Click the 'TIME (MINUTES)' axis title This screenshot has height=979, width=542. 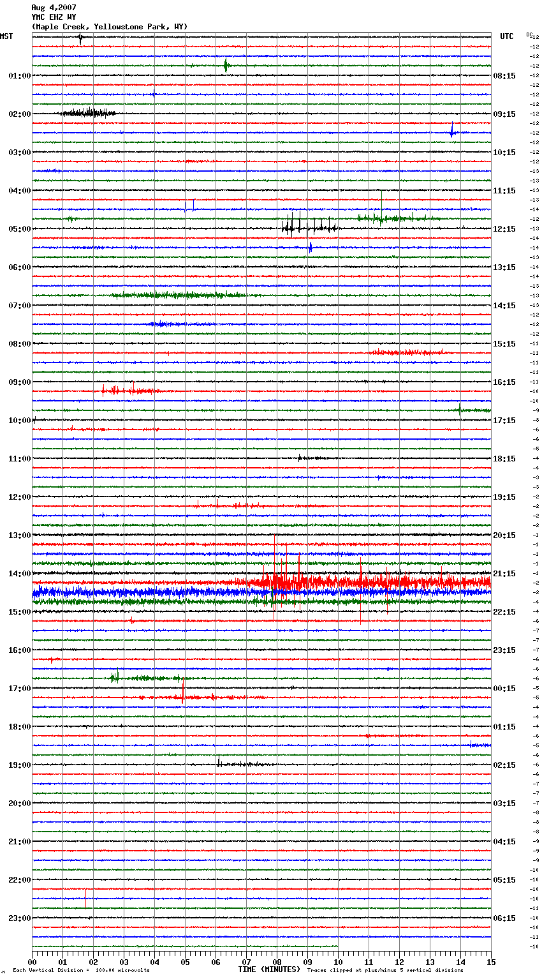269,969
